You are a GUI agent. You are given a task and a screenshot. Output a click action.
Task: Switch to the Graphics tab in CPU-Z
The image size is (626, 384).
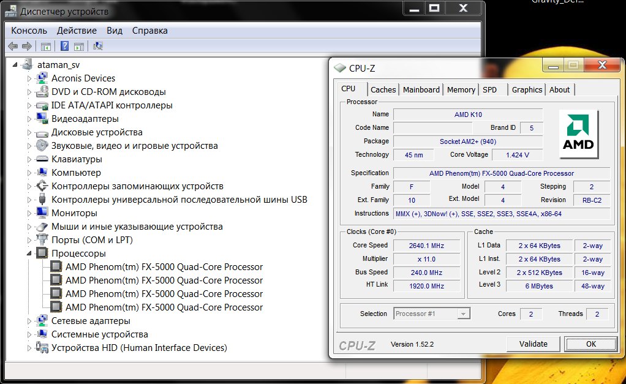527,89
